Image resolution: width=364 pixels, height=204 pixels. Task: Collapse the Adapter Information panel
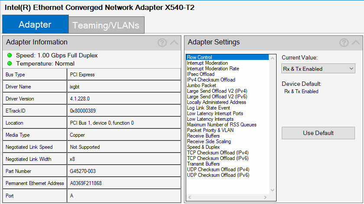174,43
